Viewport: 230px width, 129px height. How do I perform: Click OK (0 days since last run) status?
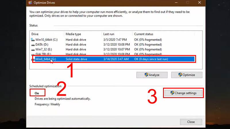click(x=151, y=59)
